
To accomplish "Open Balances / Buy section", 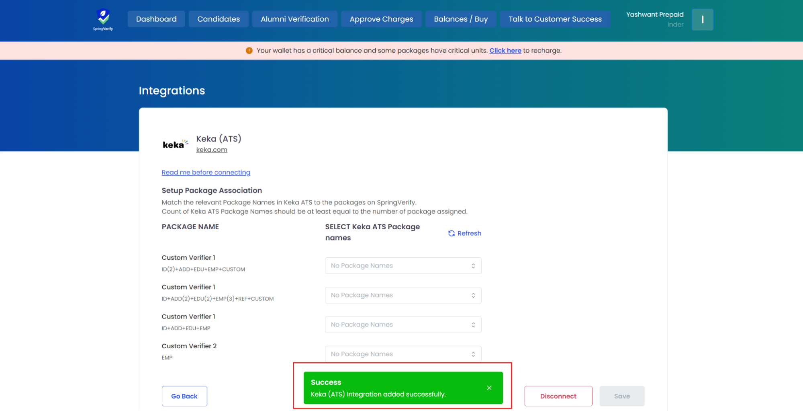I will pyautogui.click(x=461, y=19).
